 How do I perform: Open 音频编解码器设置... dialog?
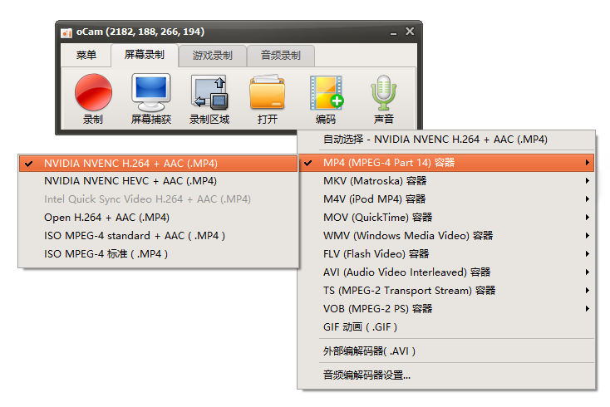(x=446, y=375)
